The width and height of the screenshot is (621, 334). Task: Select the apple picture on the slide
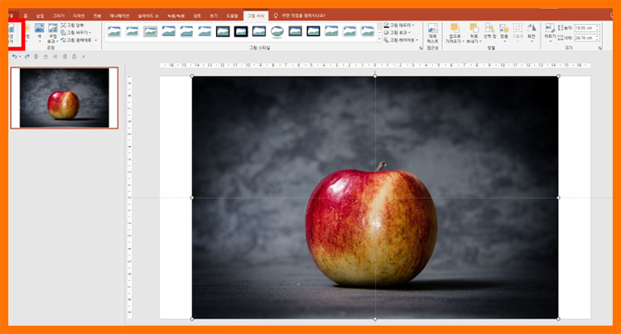click(375, 198)
